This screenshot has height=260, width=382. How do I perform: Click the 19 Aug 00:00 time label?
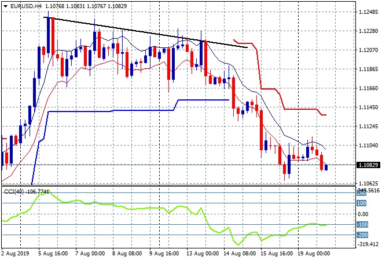coord(314,254)
